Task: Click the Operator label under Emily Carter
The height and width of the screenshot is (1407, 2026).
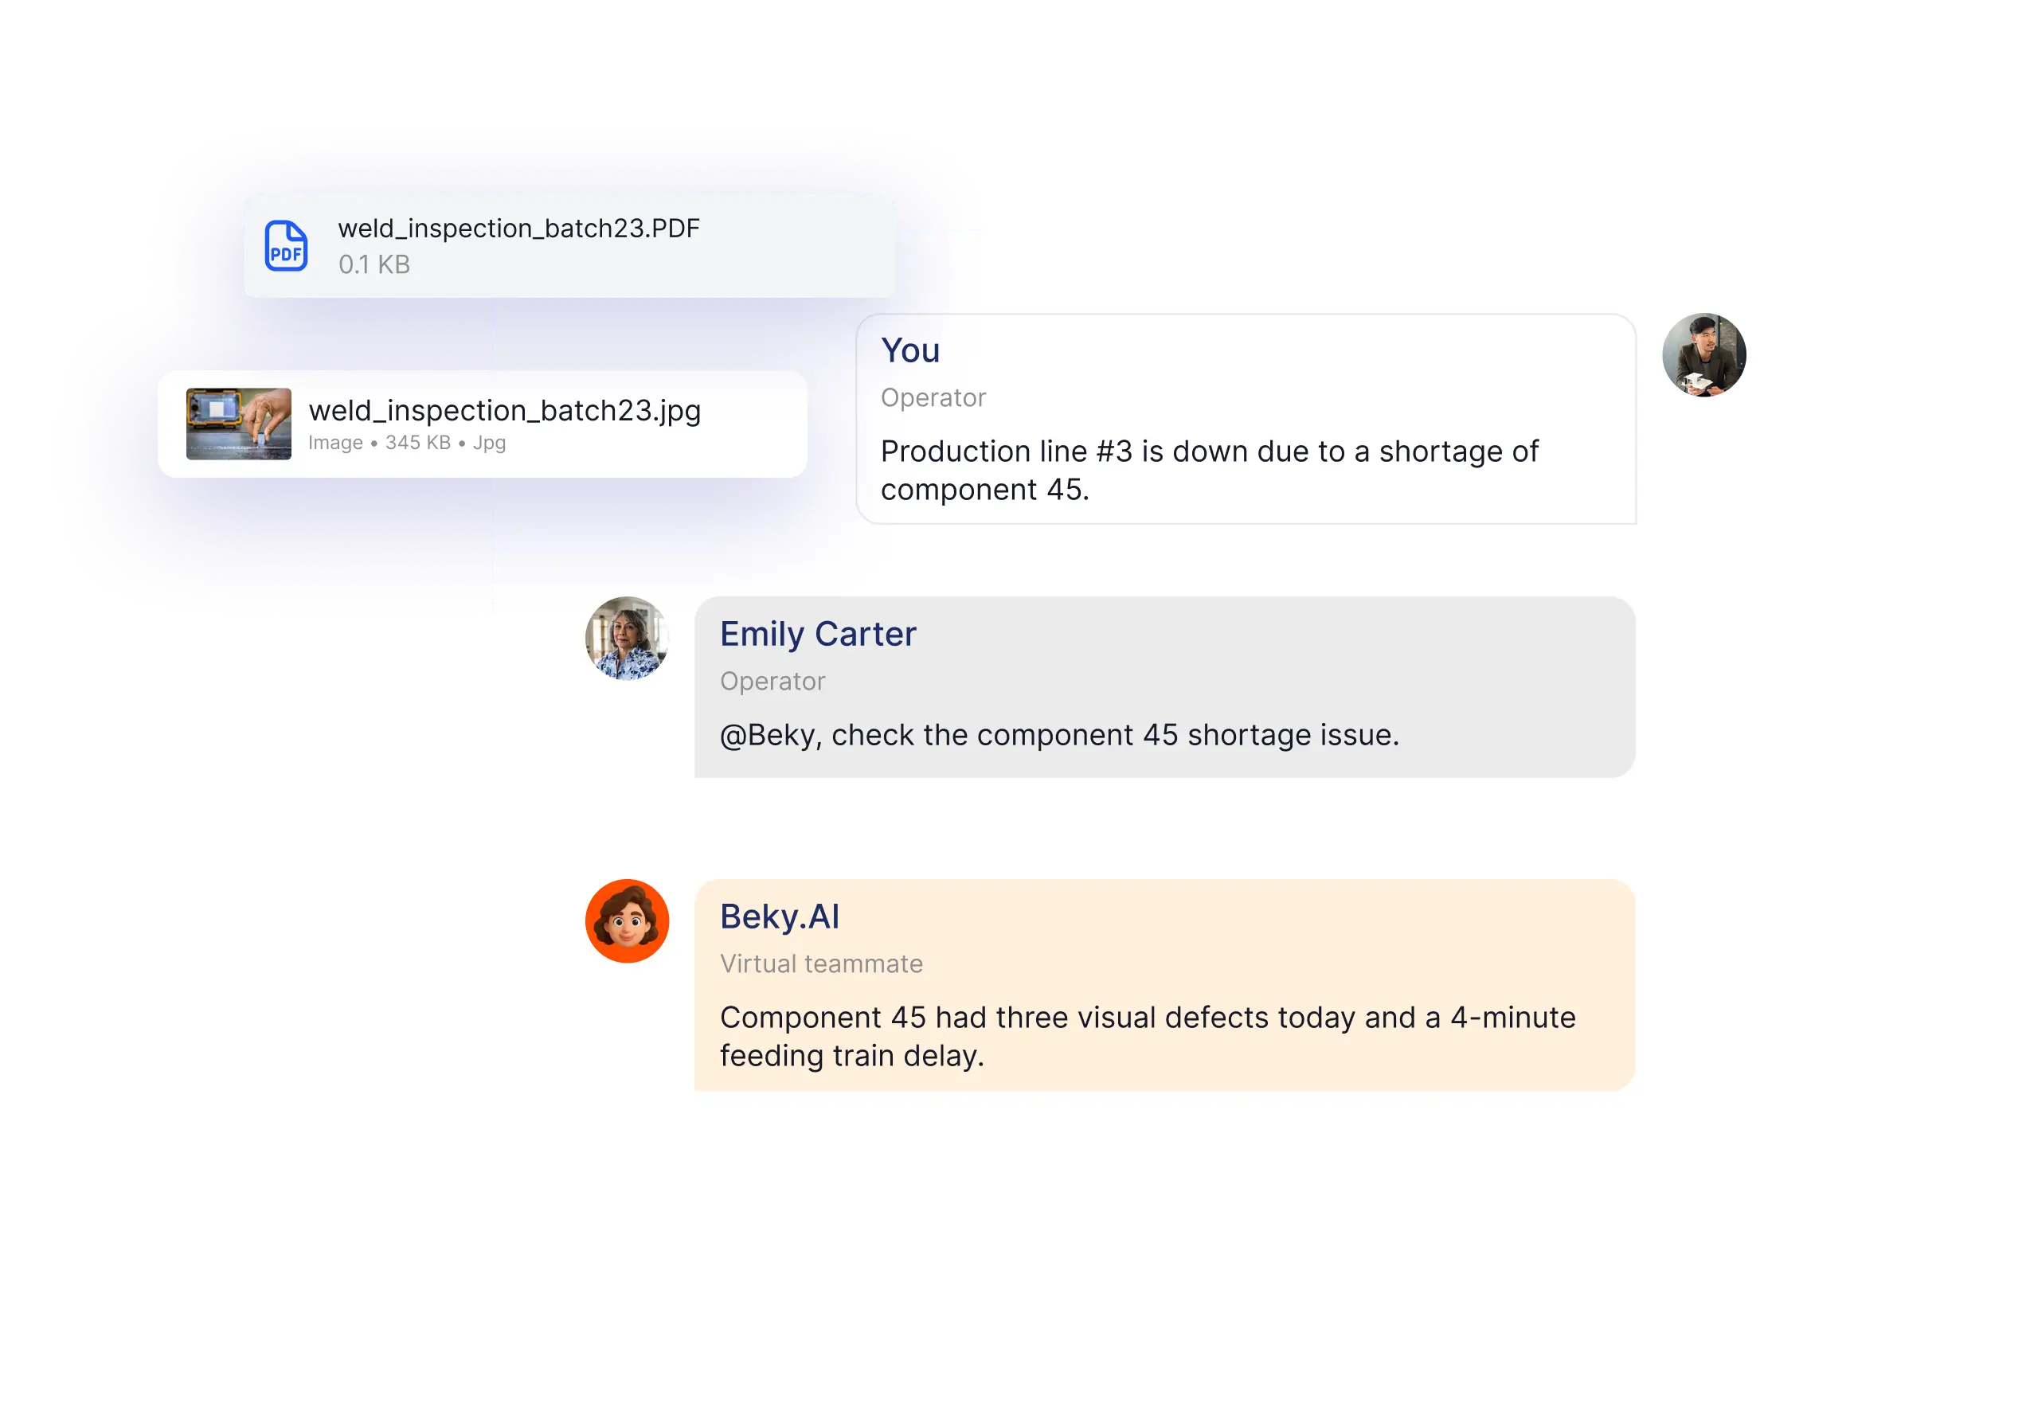Action: (x=772, y=682)
